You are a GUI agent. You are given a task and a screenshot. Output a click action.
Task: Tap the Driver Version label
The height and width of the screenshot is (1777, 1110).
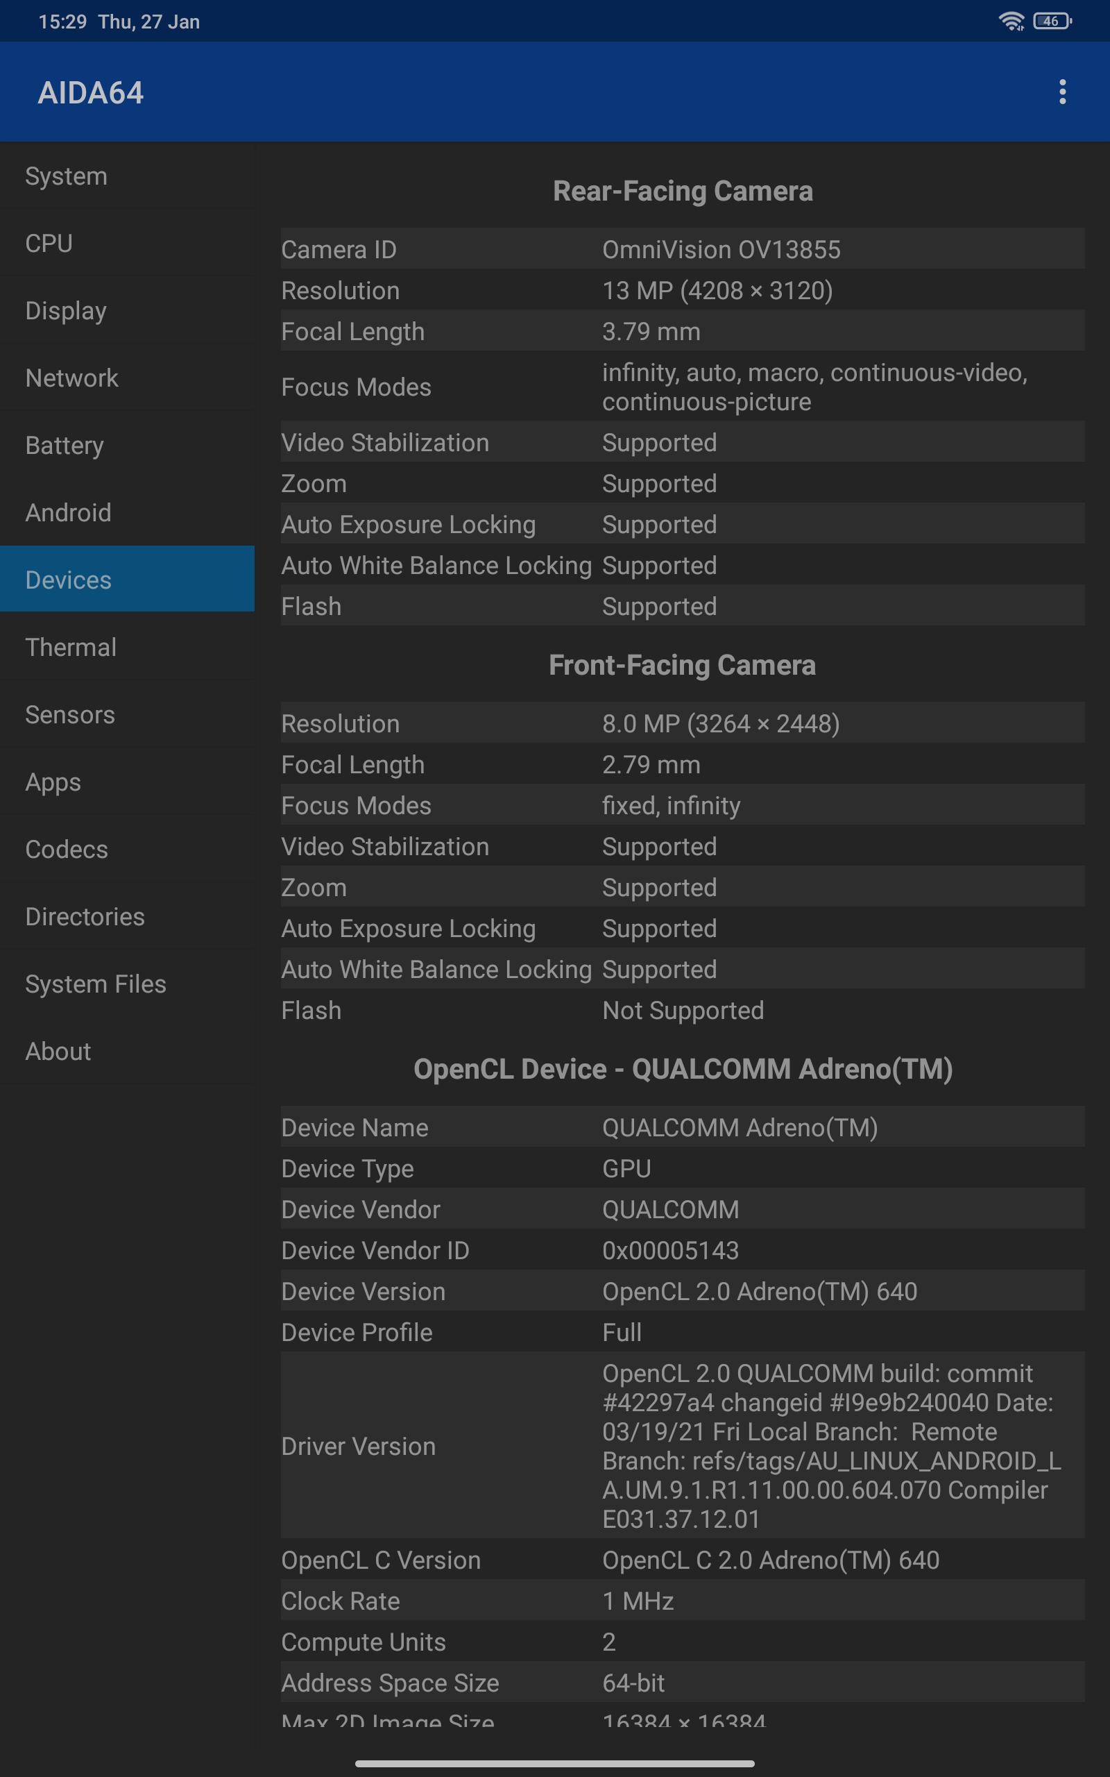358,1447
